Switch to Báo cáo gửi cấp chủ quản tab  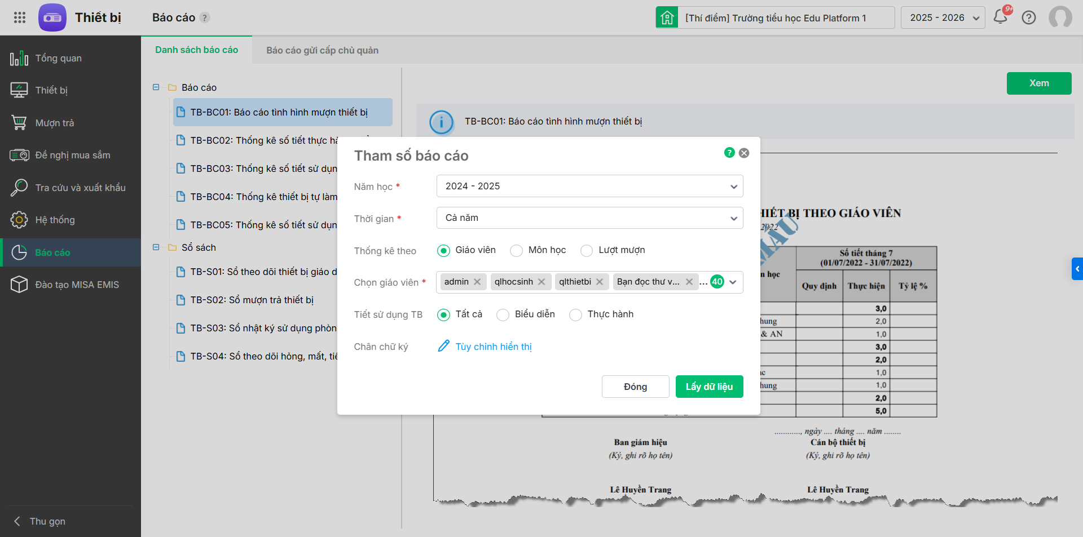[322, 50]
